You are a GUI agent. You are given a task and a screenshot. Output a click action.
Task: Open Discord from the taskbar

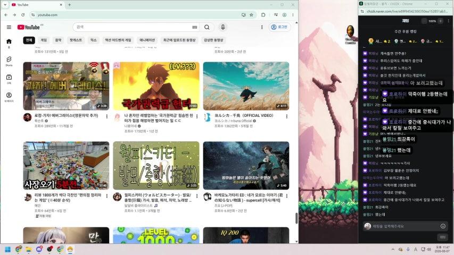pos(39,249)
